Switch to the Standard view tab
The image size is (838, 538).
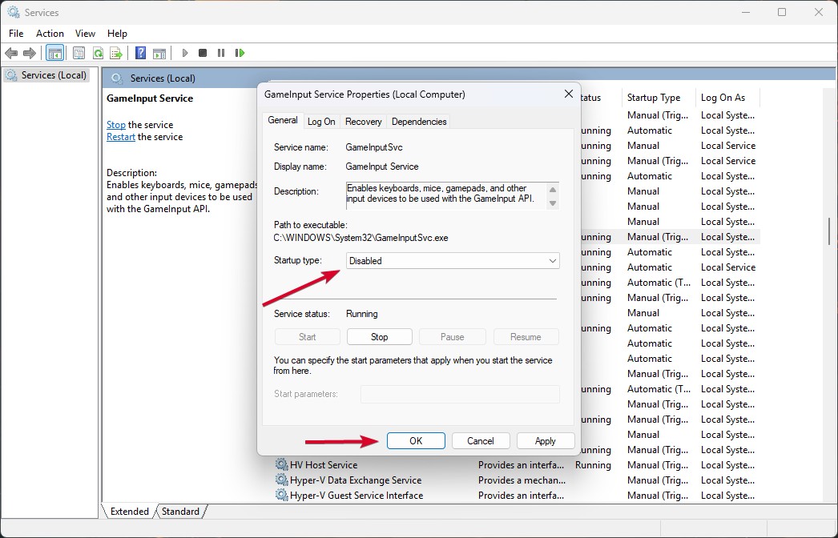181,511
